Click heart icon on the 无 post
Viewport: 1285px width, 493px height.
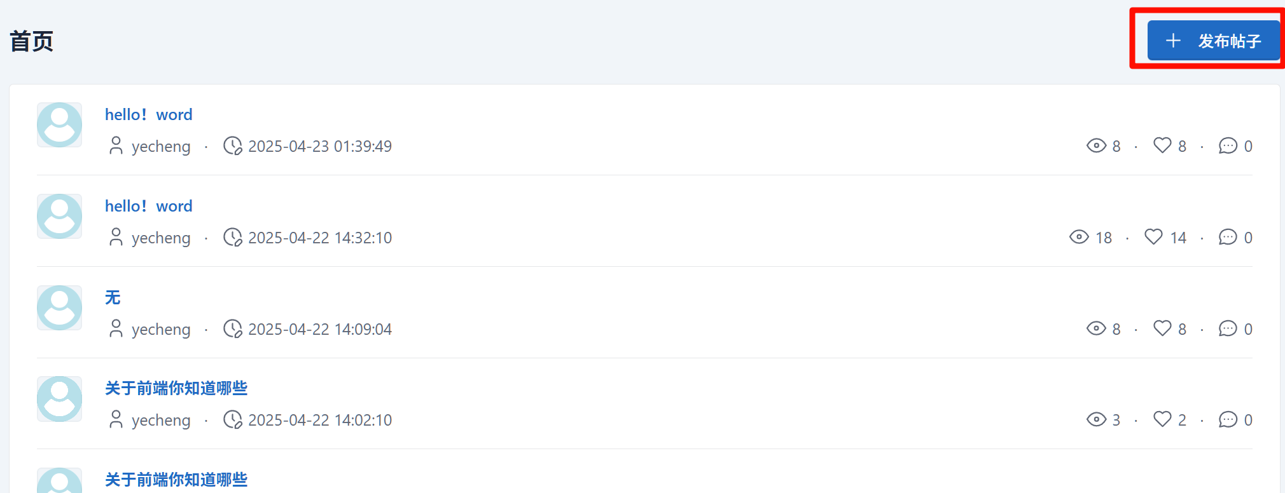pyautogui.click(x=1162, y=328)
